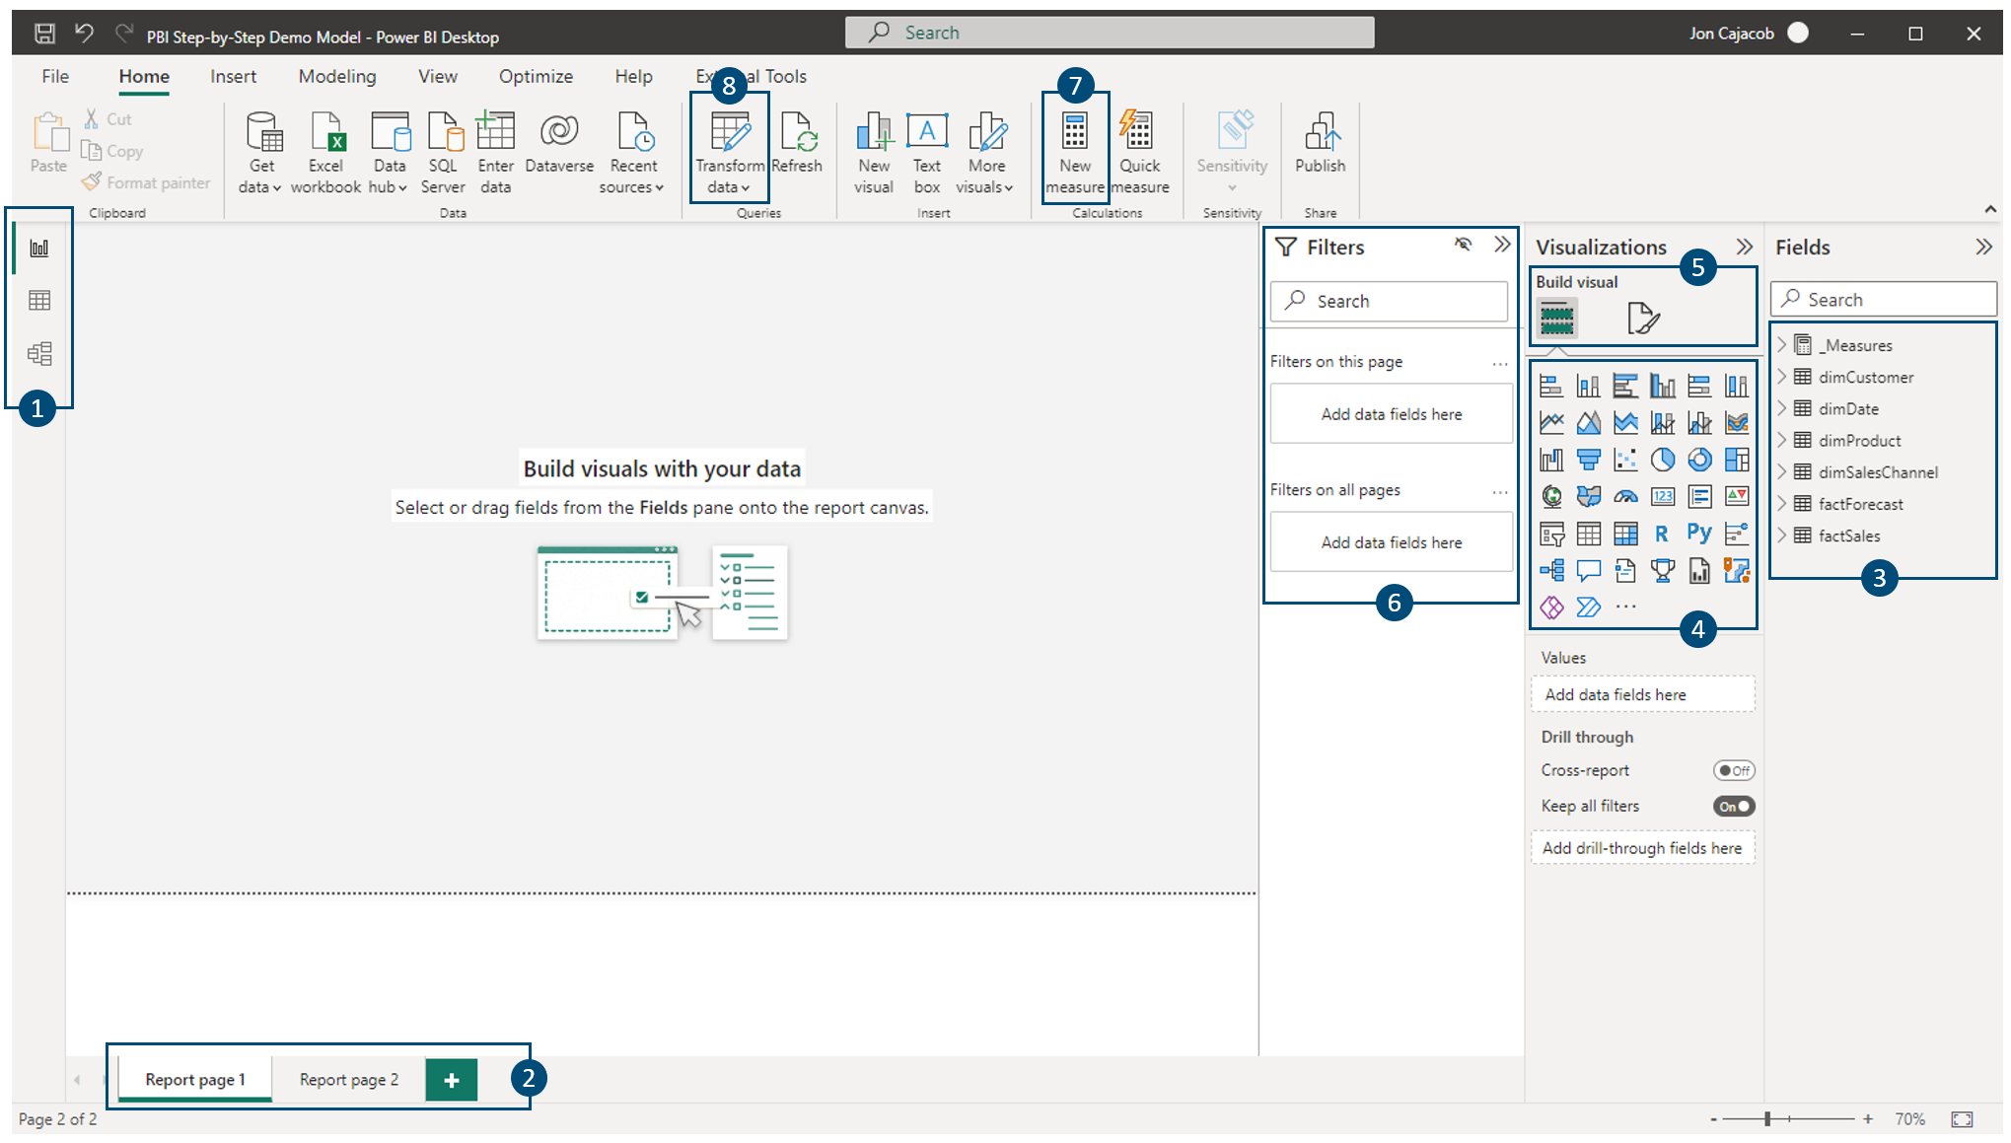Collapse the Filters pane

coord(1502,244)
